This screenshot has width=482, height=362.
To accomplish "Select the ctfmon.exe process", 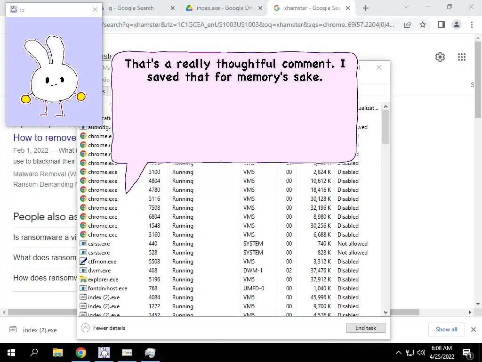I will point(229,262).
